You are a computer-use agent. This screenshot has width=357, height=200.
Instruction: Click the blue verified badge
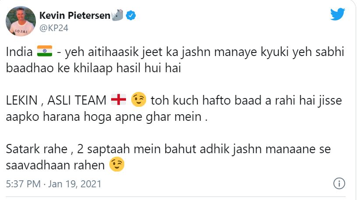131,15
